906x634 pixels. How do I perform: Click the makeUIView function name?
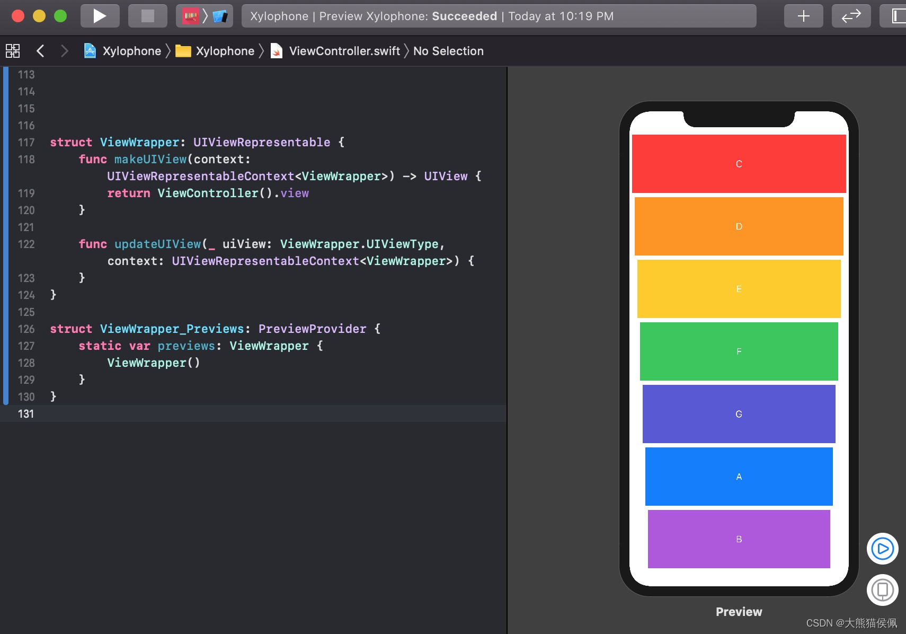pyautogui.click(x=150, y=160)
